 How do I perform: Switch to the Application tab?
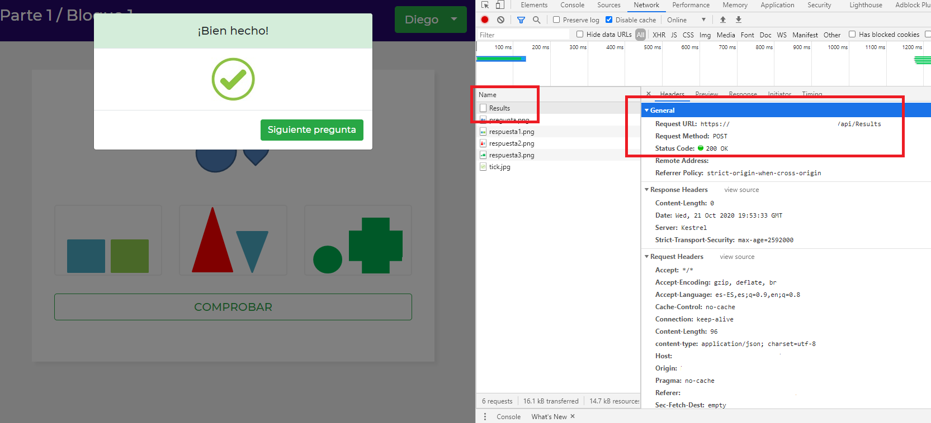point(777,5)
